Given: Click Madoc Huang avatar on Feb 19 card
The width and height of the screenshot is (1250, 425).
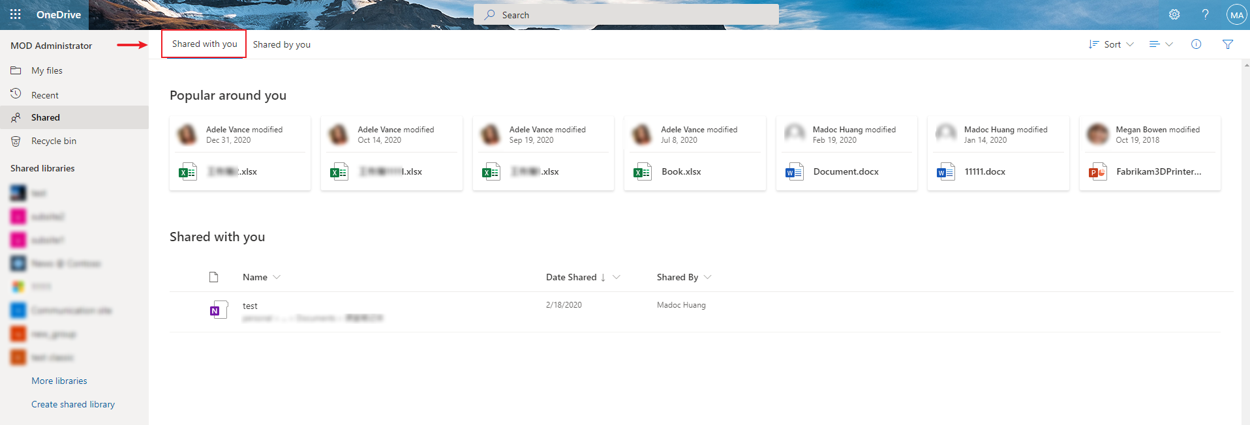Looking at the screenshot, I should pyautogui.click(x=795, y=134).
